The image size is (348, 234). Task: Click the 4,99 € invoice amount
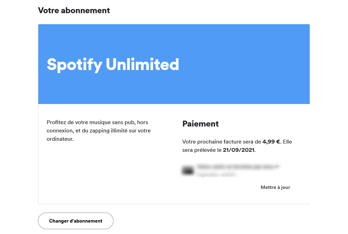click(x=271, y=142)
